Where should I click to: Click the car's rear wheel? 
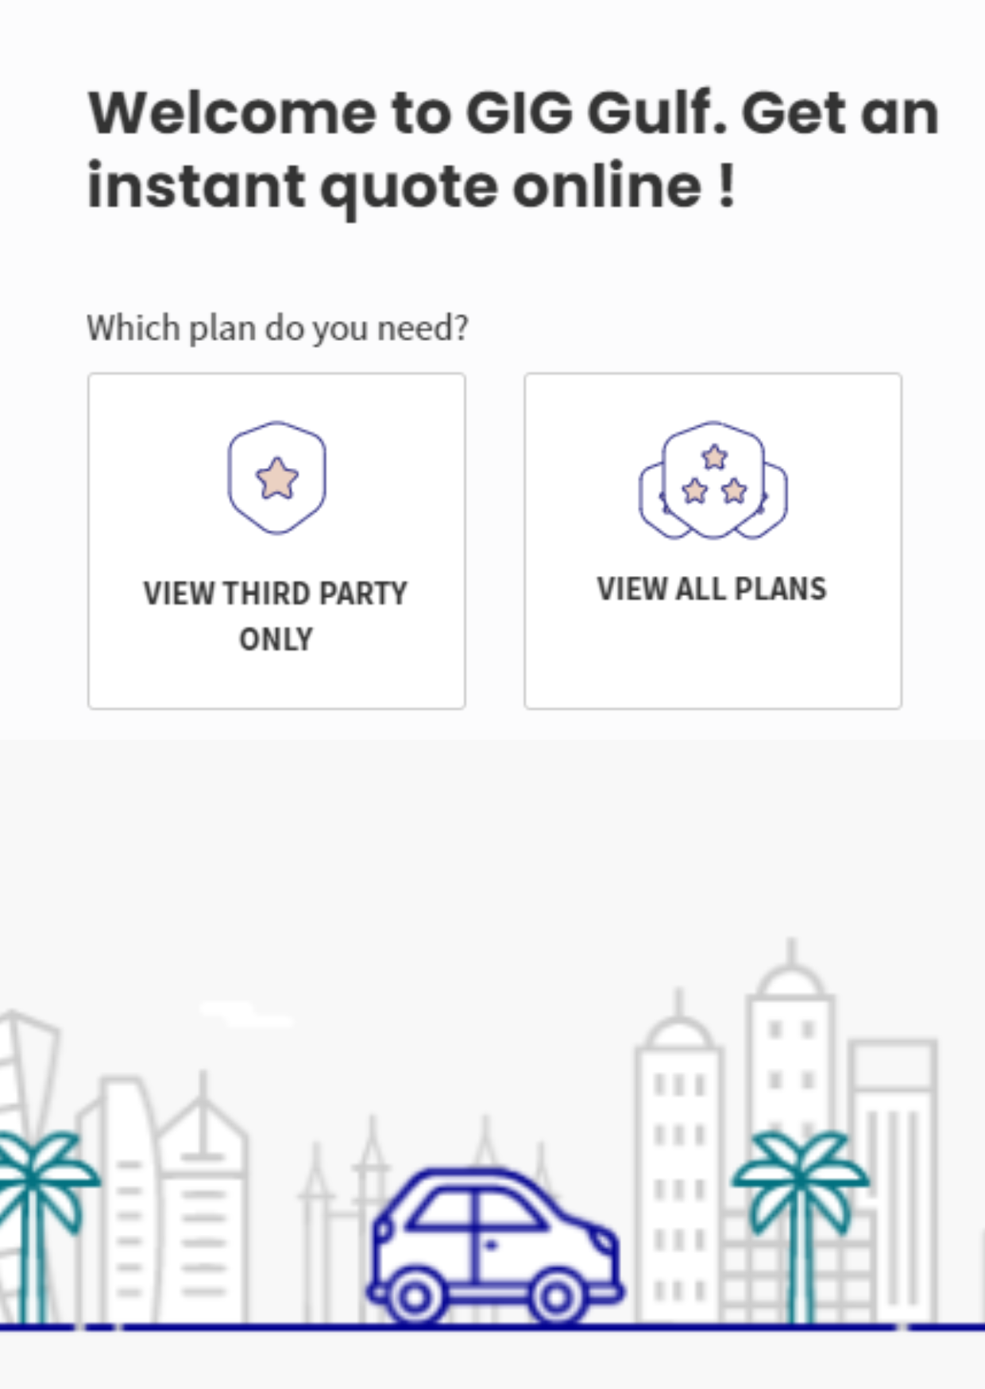414,1298
